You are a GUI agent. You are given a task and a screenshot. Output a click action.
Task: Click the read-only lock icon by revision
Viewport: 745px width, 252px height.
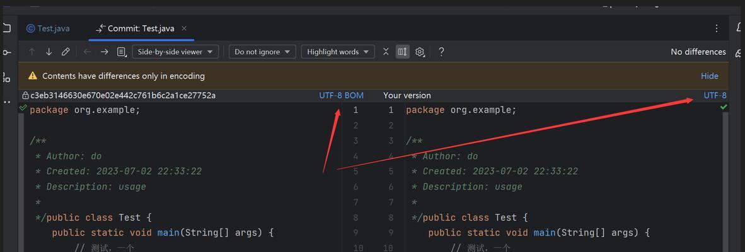pyautogui.click(x=25, y=95)
